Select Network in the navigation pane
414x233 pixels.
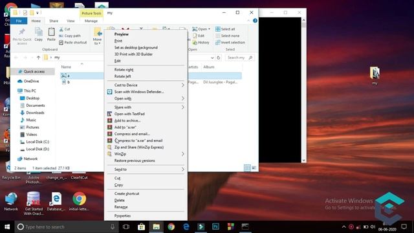(x=30, y=159)
